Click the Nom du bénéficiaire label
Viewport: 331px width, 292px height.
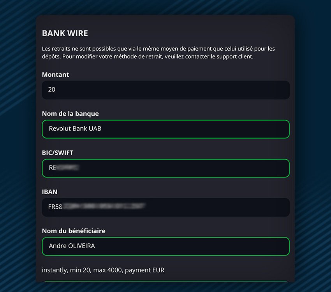(x=74, y=231)
